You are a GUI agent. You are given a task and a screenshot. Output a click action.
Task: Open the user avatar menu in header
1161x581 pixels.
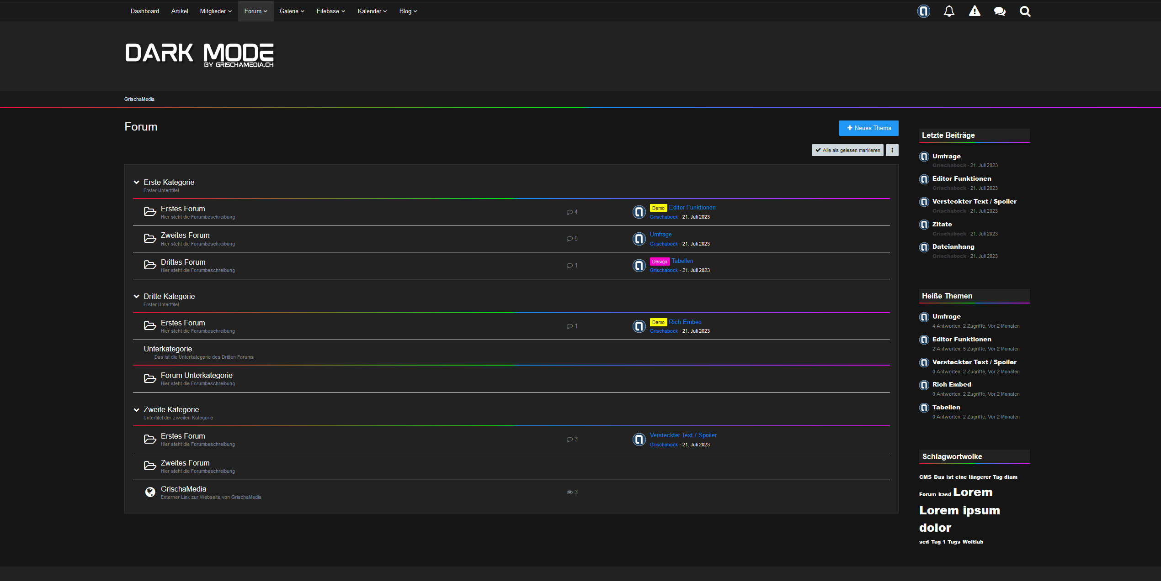pyautogui.click(x=924, y=11)
